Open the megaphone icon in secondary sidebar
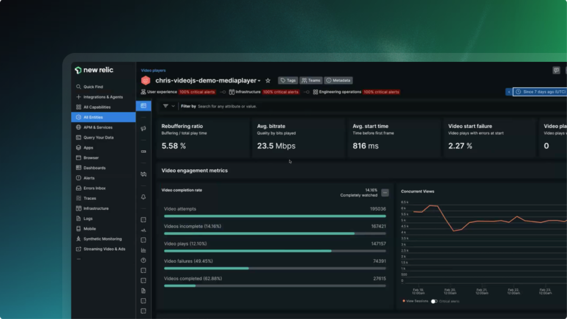567x319 pixels. pos(144,129)
